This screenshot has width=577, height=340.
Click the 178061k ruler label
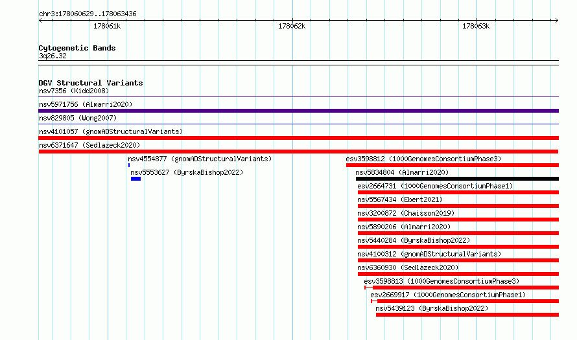(107, 26)
